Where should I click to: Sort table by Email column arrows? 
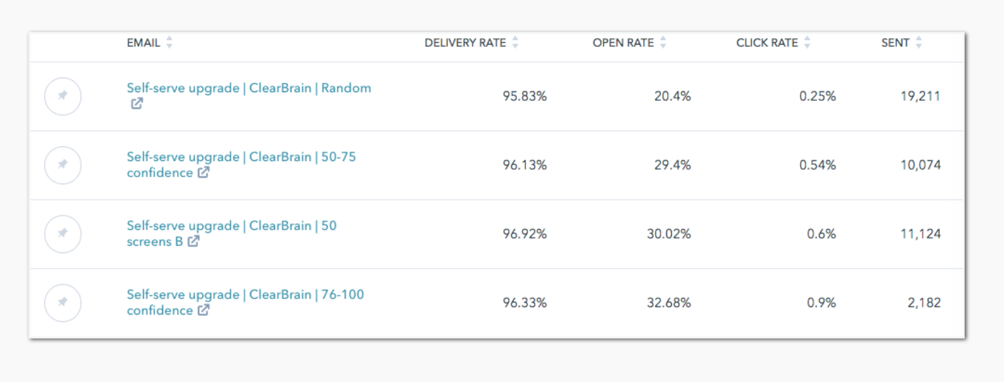click(x=169, y=43)
